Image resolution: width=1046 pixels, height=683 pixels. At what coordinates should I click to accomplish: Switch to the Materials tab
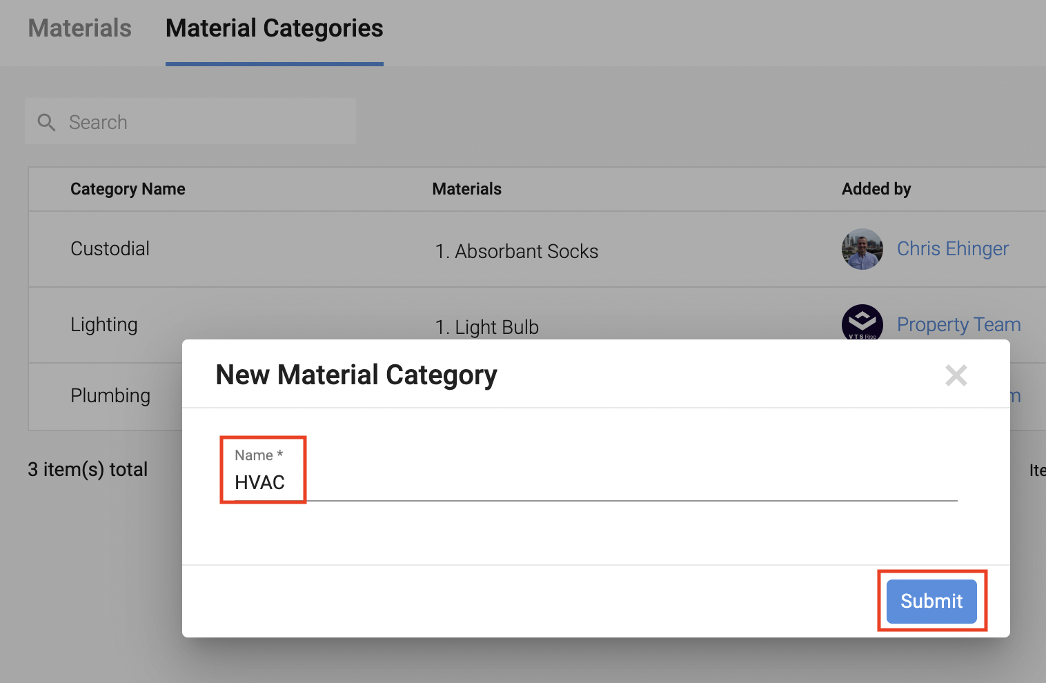(x=79, y=29)
